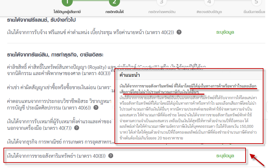This screenshot has height=168, width=269.
Task: Go to ใส่ข้อมูลผู้เสียภาษี step label
Action: pos(68,11)
